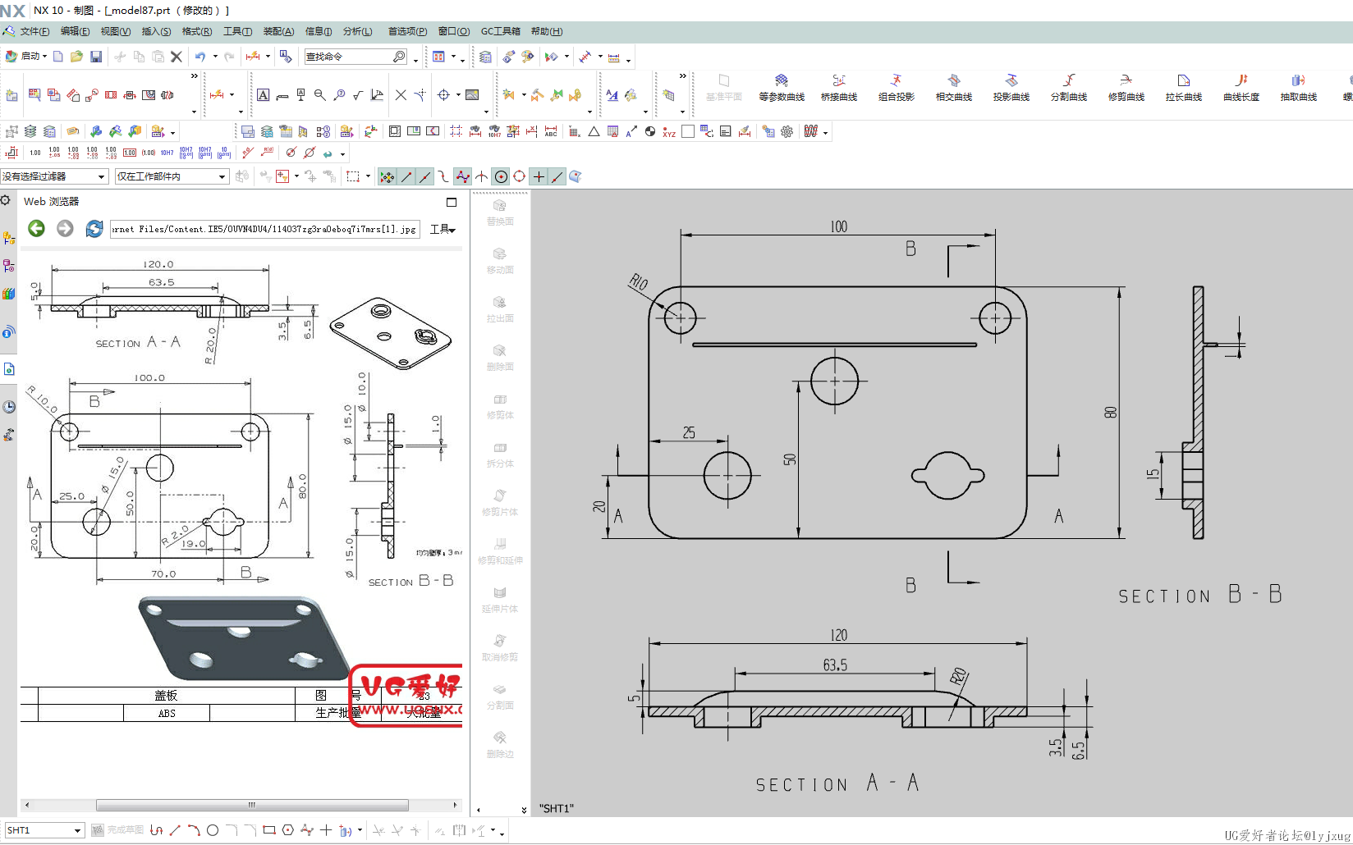Screen dimensions: 1353x845
Task: Open the 帮助(H) menu
Action: [x=547, y=31]
